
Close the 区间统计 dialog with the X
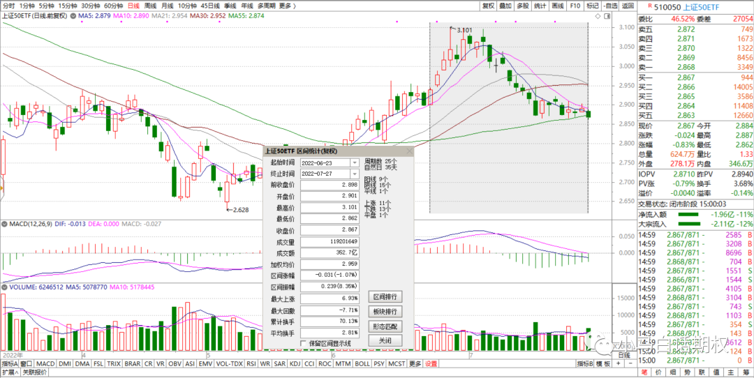[x=409, y=151]
